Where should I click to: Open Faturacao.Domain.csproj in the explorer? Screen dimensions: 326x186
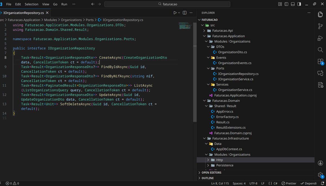click(233, 133)
